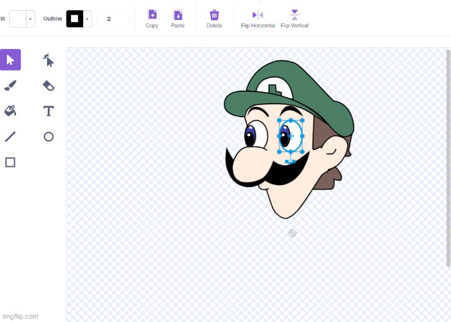The width and height of the screenshot is (451, 322).
Task: Activate the Eraser tool
Action: point(48,86)
